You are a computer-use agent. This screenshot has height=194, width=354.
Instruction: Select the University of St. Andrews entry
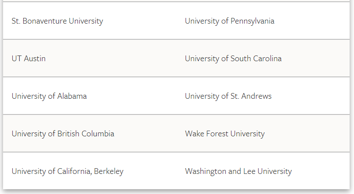pos(228,96)
